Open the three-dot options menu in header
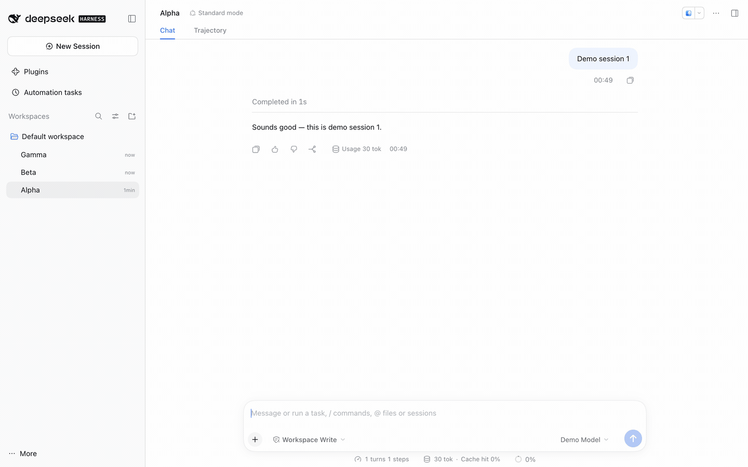748x467 pixels. point(716,13)
